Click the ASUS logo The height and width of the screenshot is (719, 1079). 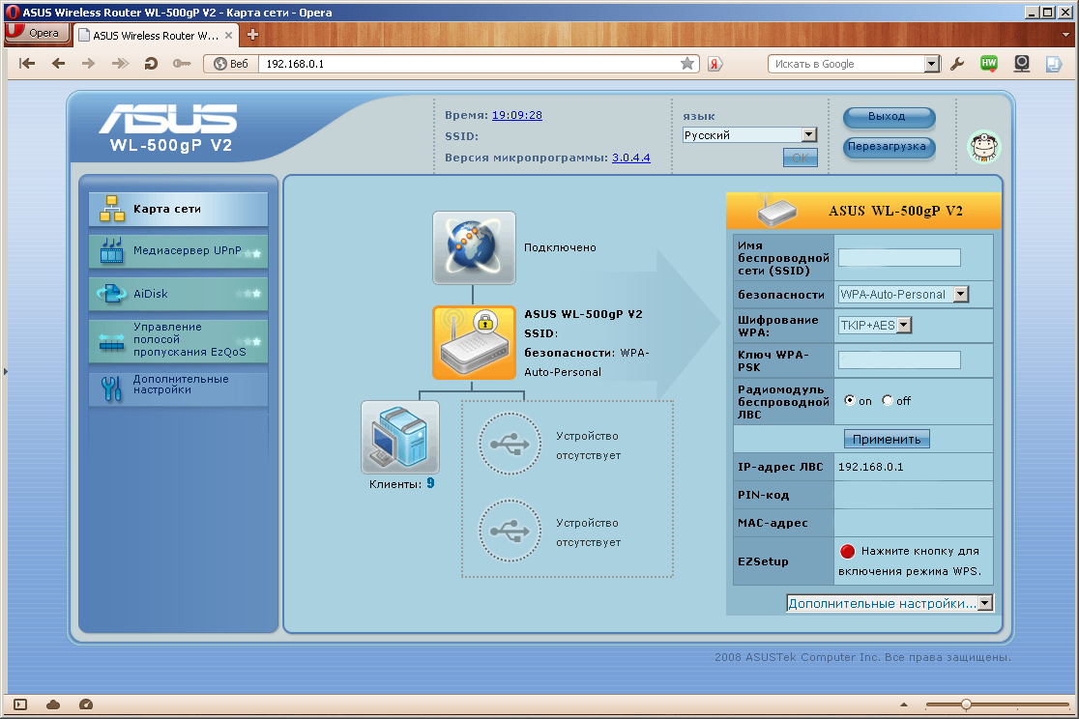click(168, 119)
